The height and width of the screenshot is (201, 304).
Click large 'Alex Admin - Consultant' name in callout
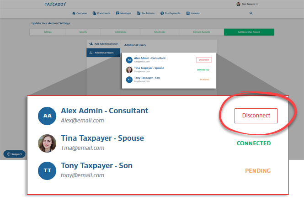tap(105, 111)
